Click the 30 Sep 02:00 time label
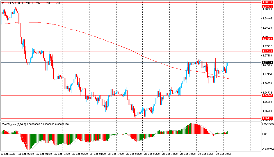The image size is (274, 157). (206, 154)
